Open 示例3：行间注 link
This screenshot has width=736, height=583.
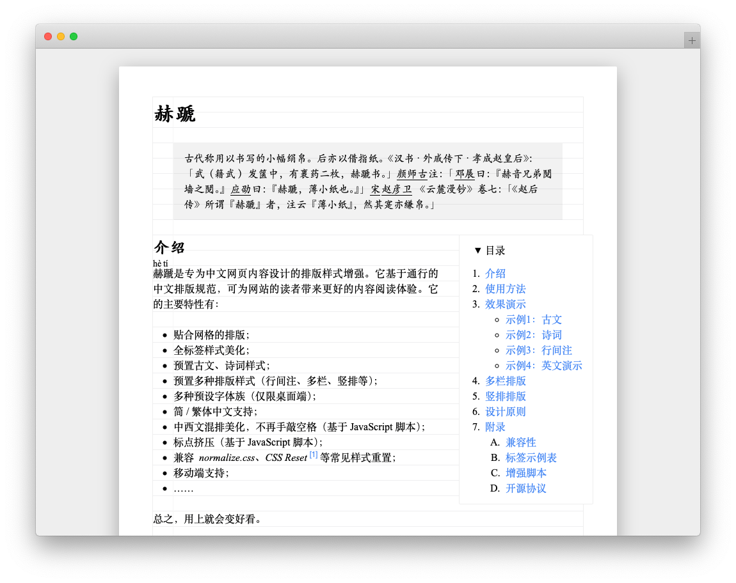pyautogui.click(x=539, y=350)
